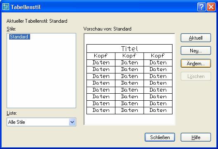Click the Tabellenstil dialog icon in title bar
This screenshot has height=149, width=218.
(x=6, y=7)
